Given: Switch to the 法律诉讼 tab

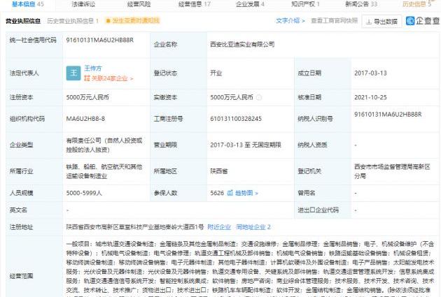Looking at the screenshot, I should click(83, 4).
